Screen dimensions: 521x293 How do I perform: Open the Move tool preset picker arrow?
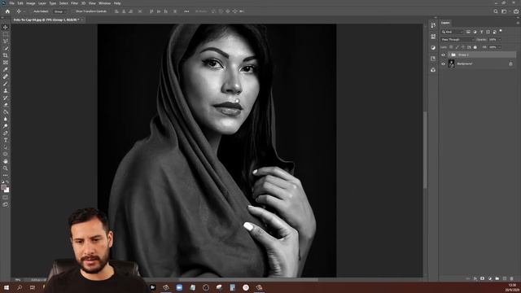(x=24, y=11)
